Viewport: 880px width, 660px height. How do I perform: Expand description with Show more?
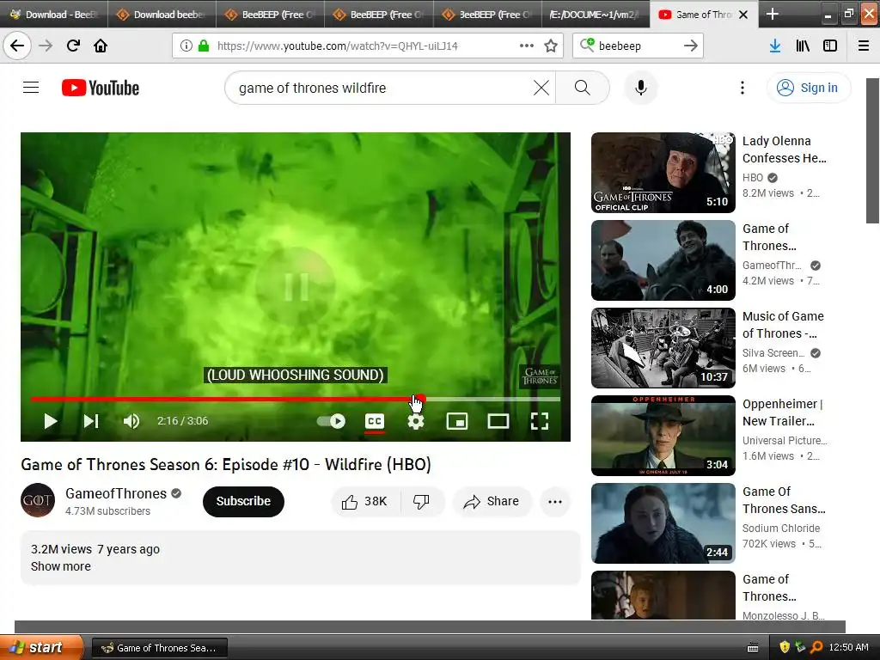tap(61, 566)
